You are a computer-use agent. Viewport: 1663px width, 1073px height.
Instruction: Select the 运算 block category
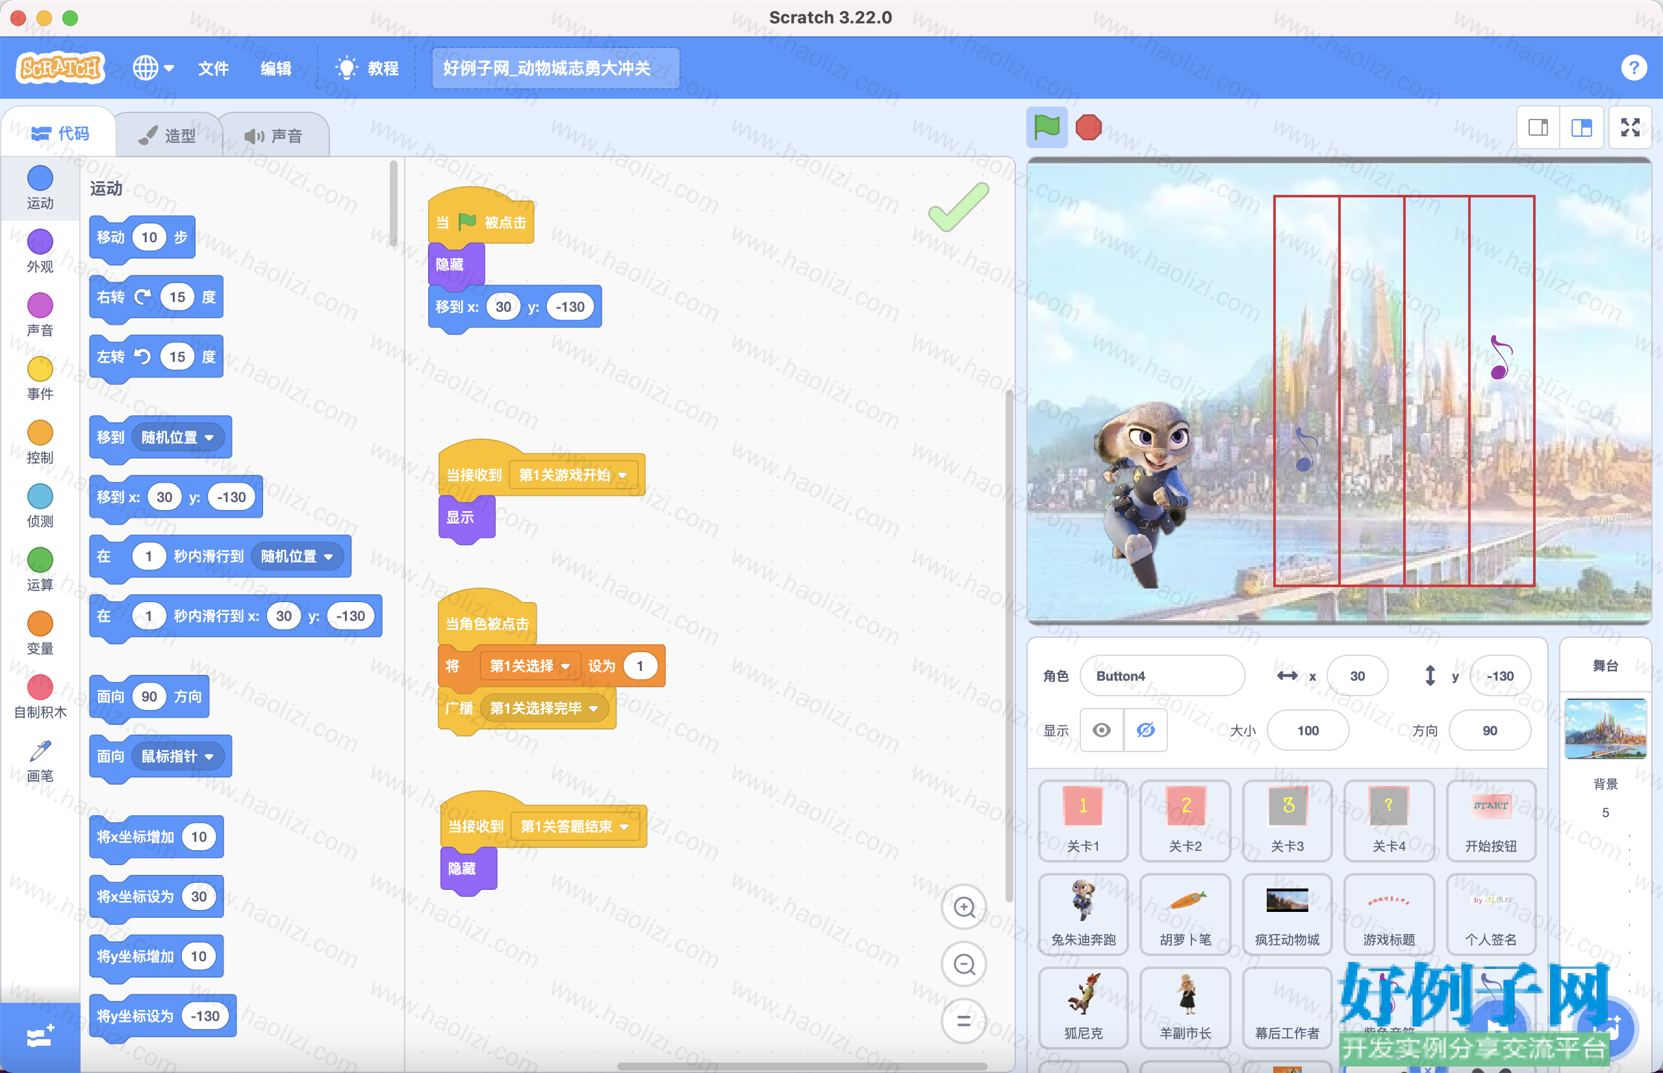(x=40, y=569)
